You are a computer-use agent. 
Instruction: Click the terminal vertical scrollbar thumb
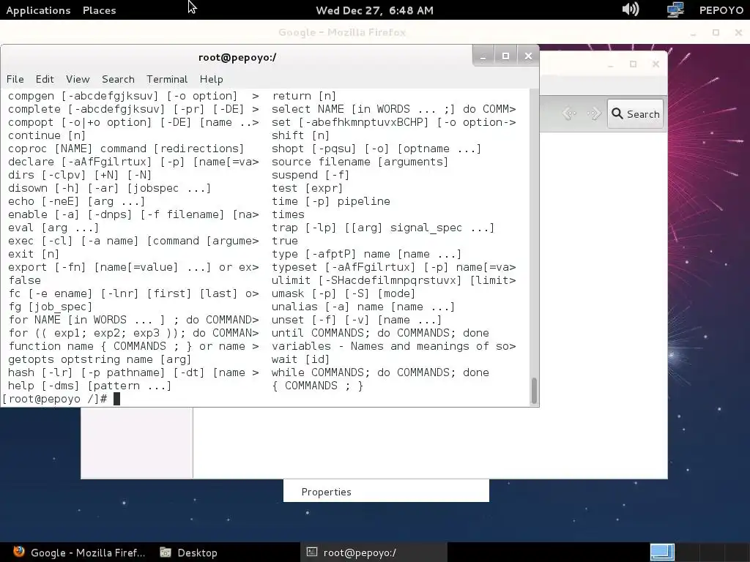point(534,391)
